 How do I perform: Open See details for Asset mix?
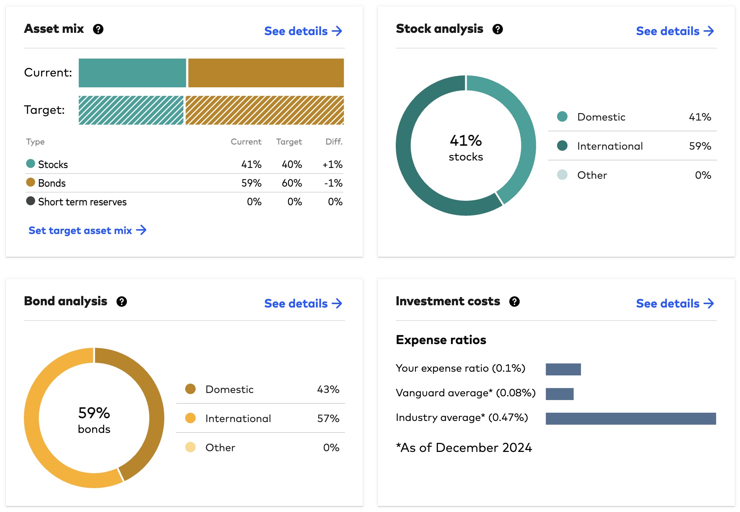[x=303, y=31]
